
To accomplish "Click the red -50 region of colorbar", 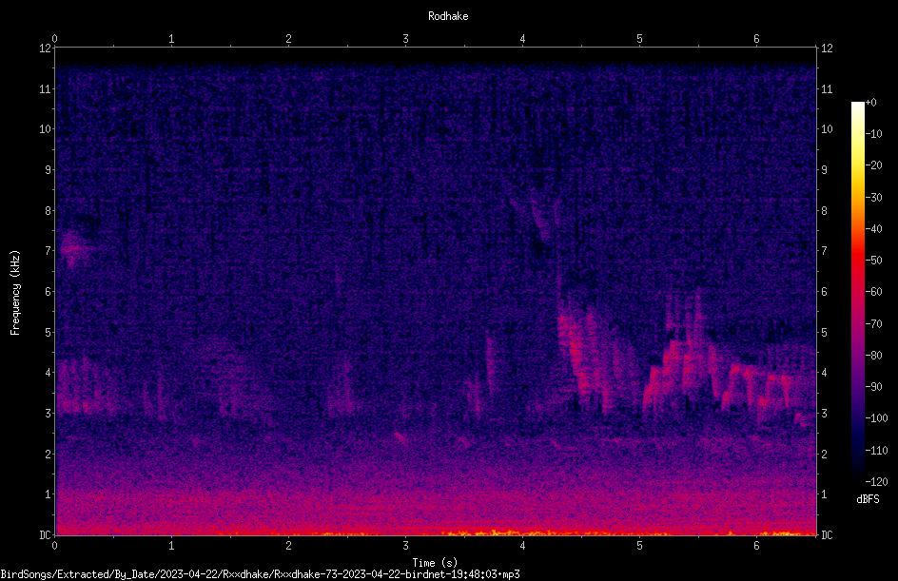I will [857, 261].
